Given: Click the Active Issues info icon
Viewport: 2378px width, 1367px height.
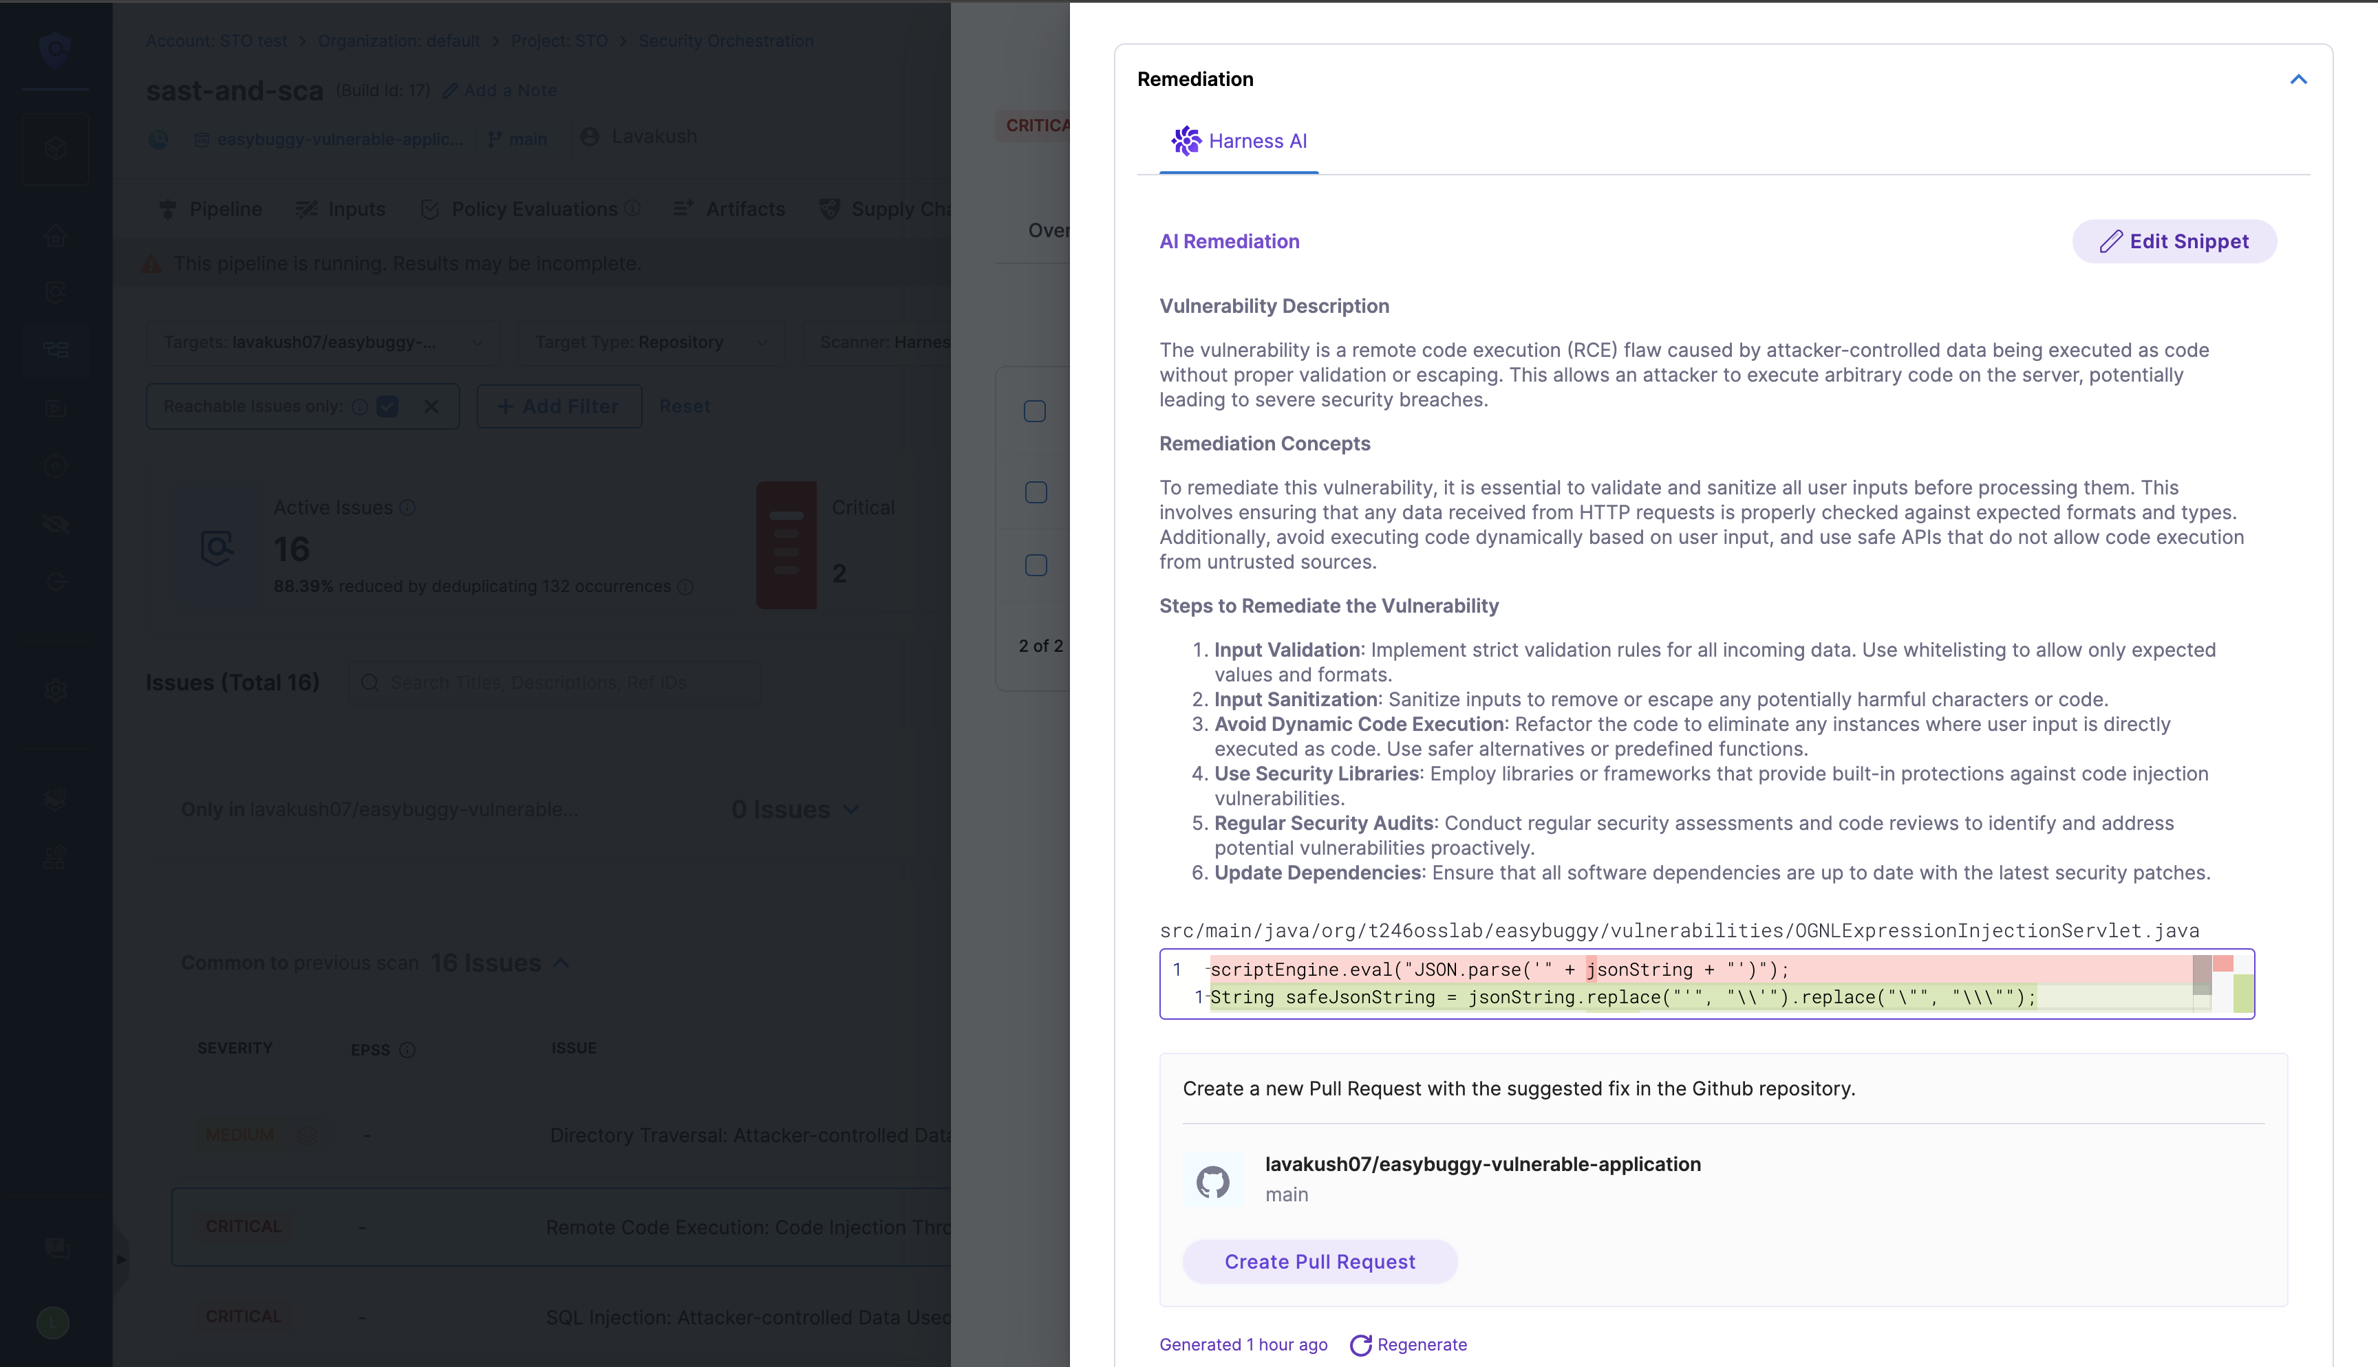Looking at the screenshot, I should click(x=407, y=508).
